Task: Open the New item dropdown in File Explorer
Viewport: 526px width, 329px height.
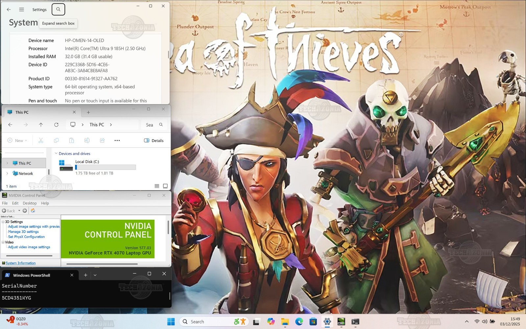Action: tap(17, 140)
